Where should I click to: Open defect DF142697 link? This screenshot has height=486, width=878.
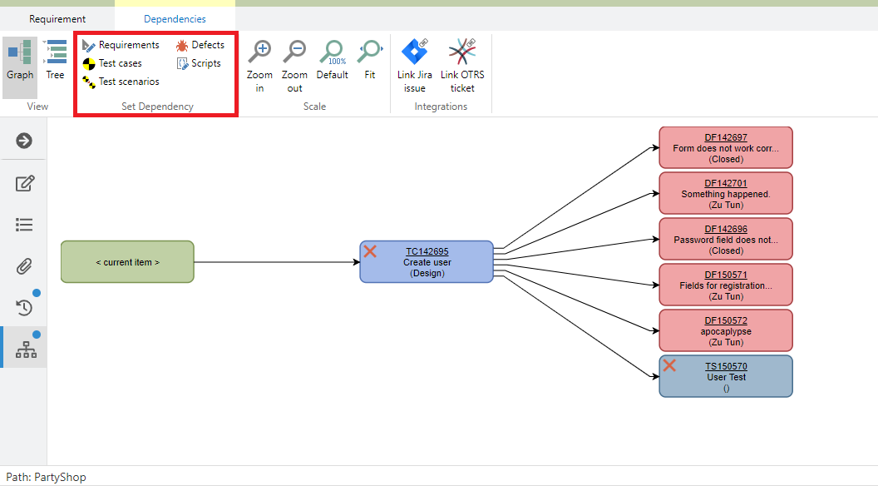click(x=726, y=137)
